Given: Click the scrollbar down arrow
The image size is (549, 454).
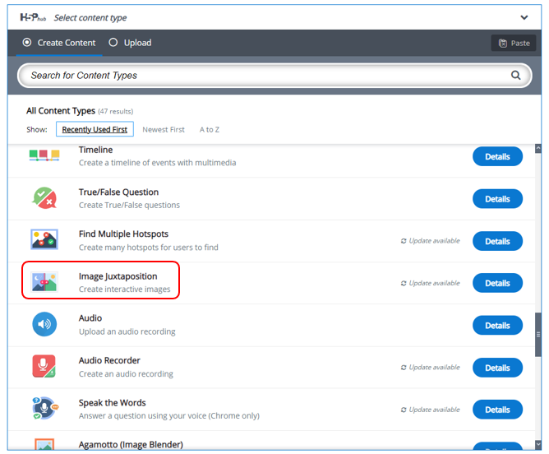Looking at the screenshot, I should coord(538,444).
